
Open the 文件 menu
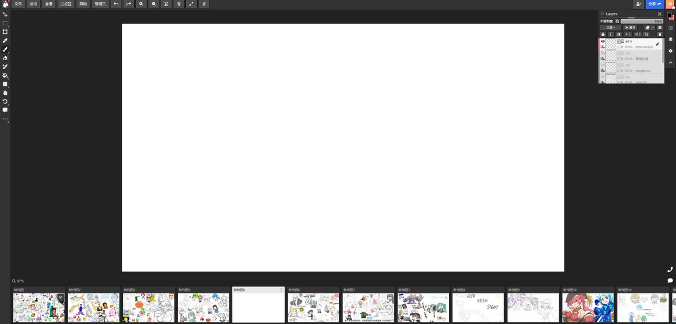[19, 4]
